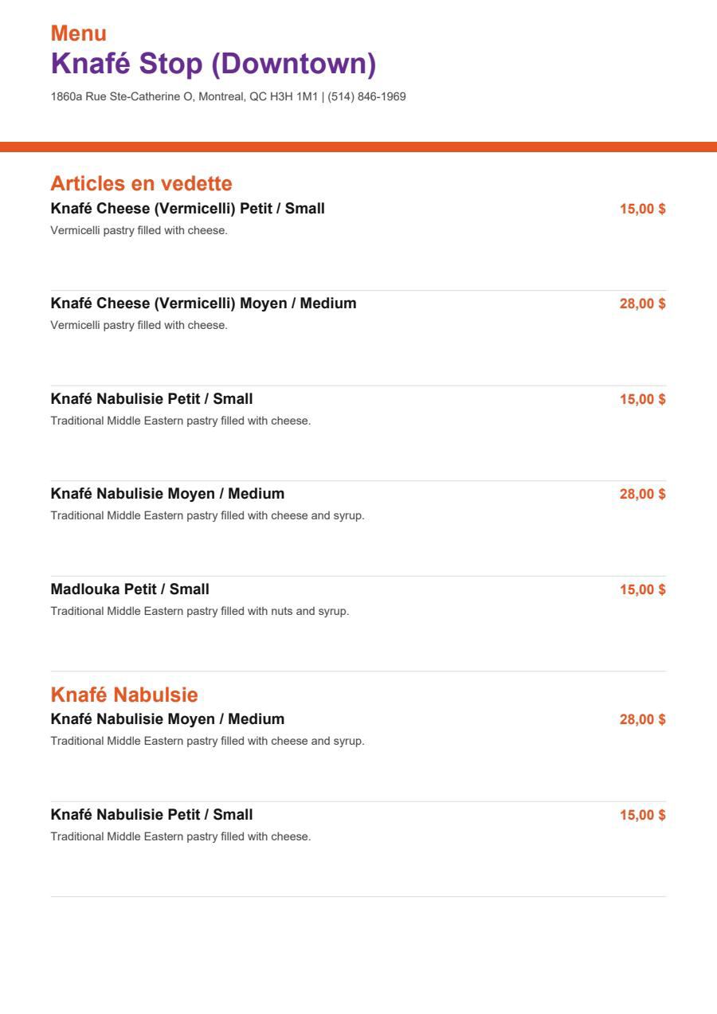Click the Madlouka 15,00 $ price
717x1014 pixels.
(643, 589)
